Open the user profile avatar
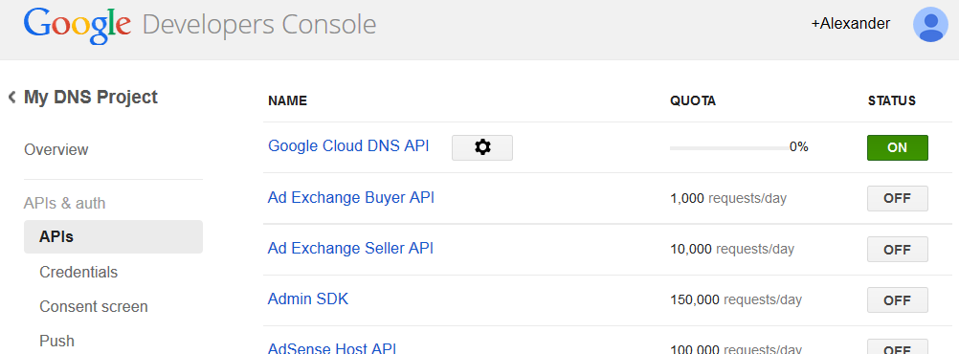959x354 pixels. pyautogui.click(x=930, y=25)
